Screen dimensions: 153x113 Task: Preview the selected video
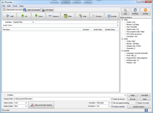(x=97, y=16)
